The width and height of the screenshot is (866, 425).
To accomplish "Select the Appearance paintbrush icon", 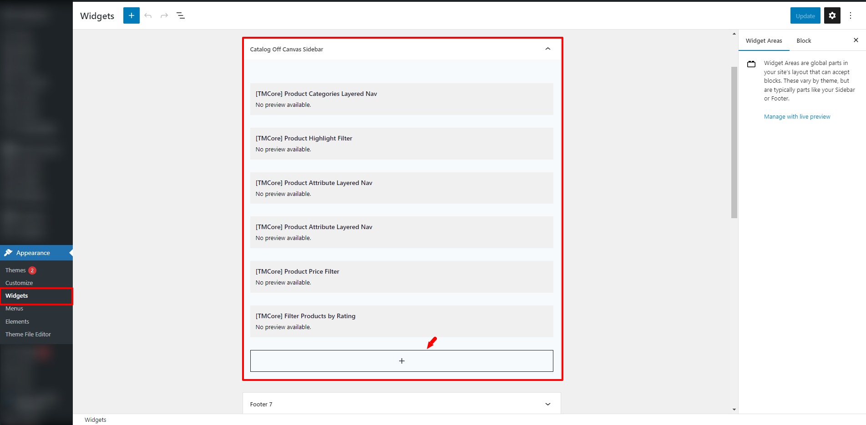I will tap(9, 252).
